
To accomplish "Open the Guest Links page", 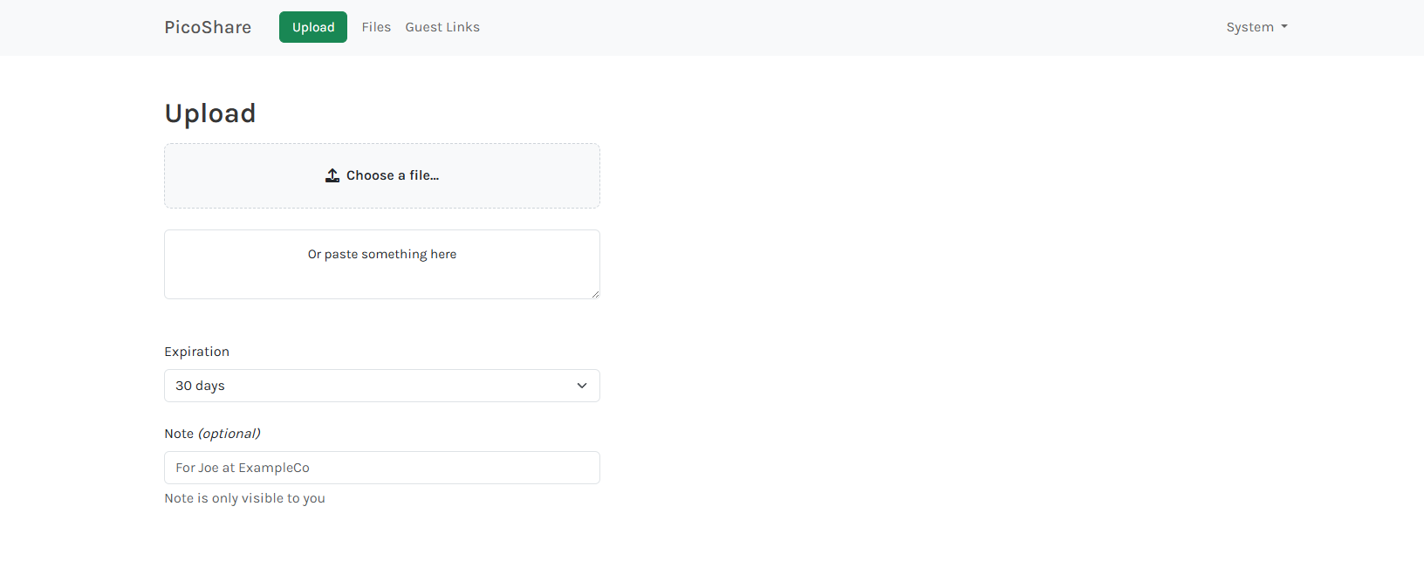I will click(442, 27).
